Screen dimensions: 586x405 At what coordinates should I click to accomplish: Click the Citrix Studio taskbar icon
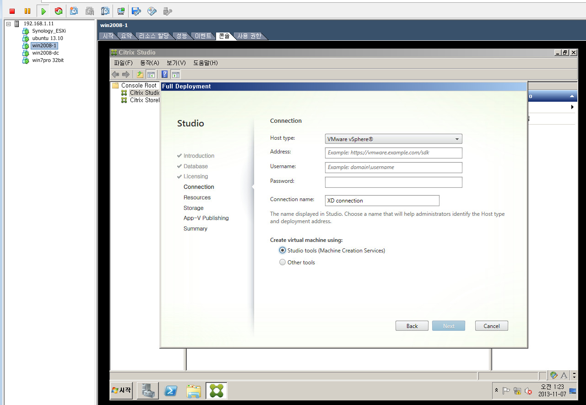click(216, 390)
